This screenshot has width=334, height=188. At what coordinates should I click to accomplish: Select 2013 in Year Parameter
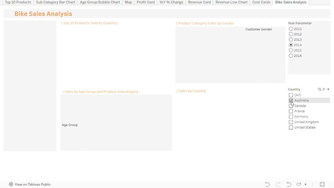pyautogui.click(x=291, y=39)
